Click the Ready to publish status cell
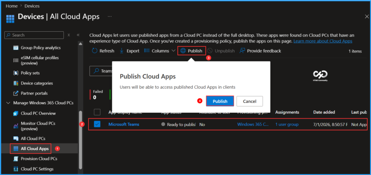This screenshot has width=371, height=175. point(178,124)
